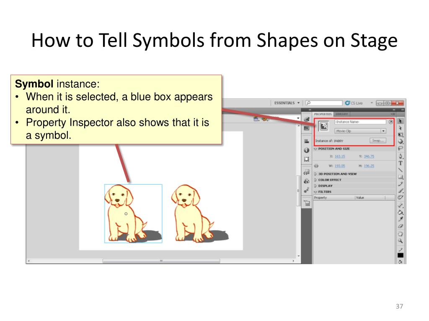Select the Selection arrow tool
429x321 pixels.
[400, 121]
